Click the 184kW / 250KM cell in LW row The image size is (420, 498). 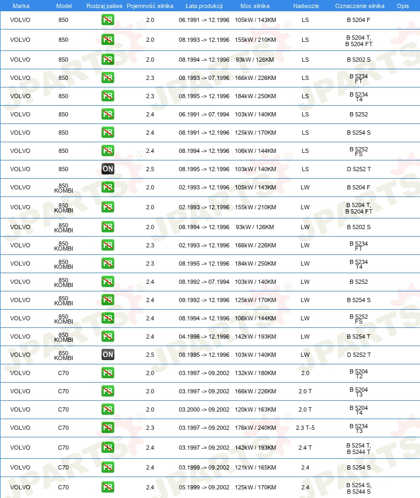tap(255, 263)
